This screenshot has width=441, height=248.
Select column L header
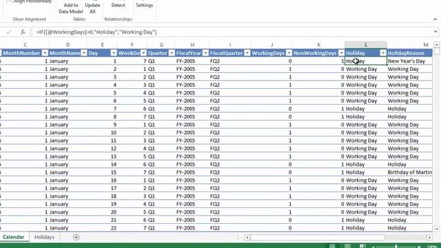[366, 45]
